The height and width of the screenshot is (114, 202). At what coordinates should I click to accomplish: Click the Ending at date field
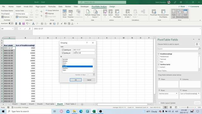click(x=84, y=53)
